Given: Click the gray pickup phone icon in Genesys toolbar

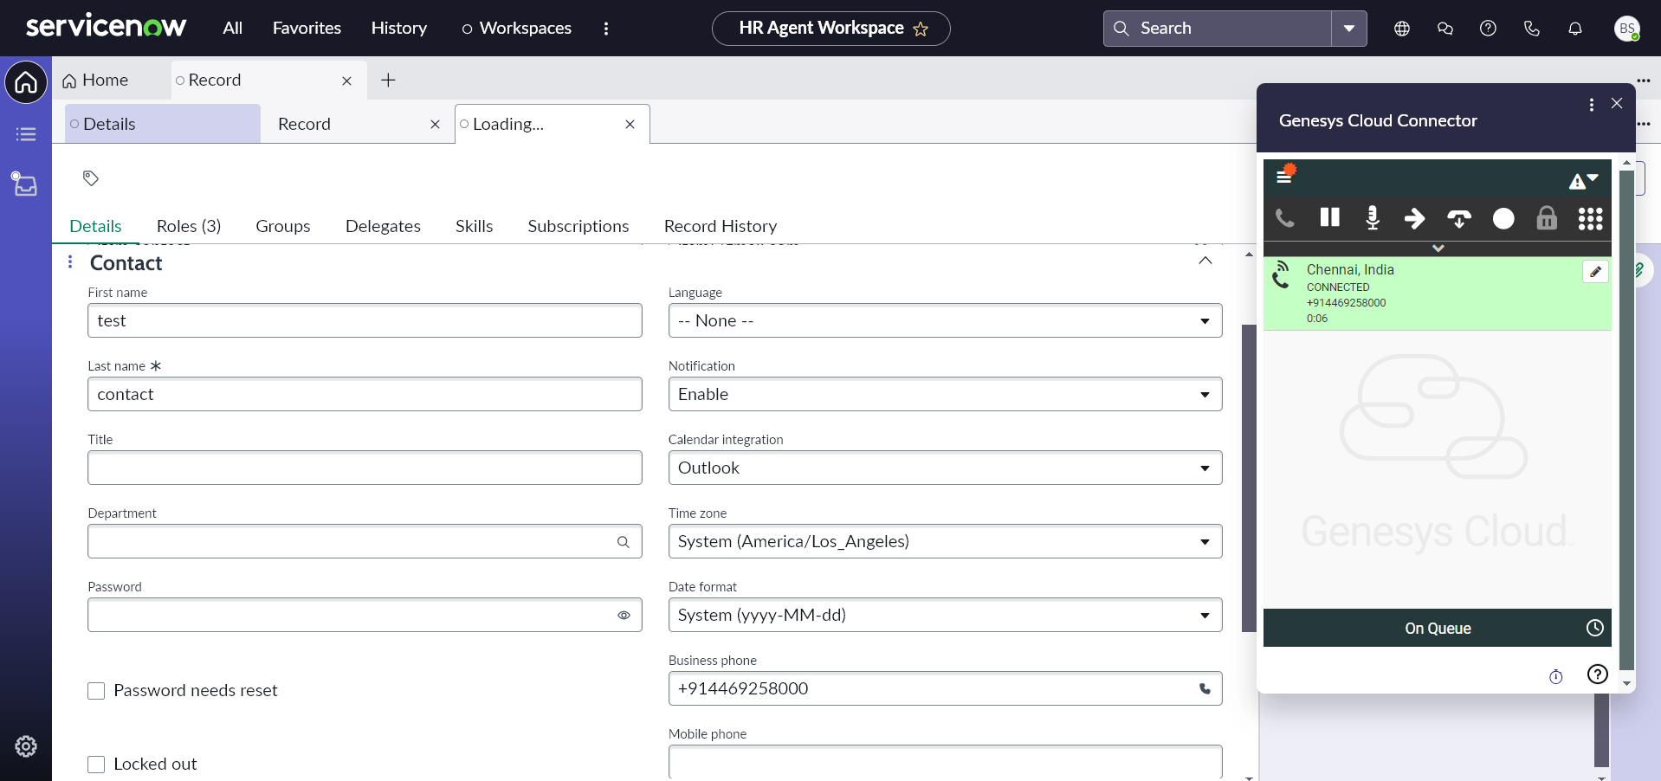Looking at the screenshot, I should [1285, 218].
